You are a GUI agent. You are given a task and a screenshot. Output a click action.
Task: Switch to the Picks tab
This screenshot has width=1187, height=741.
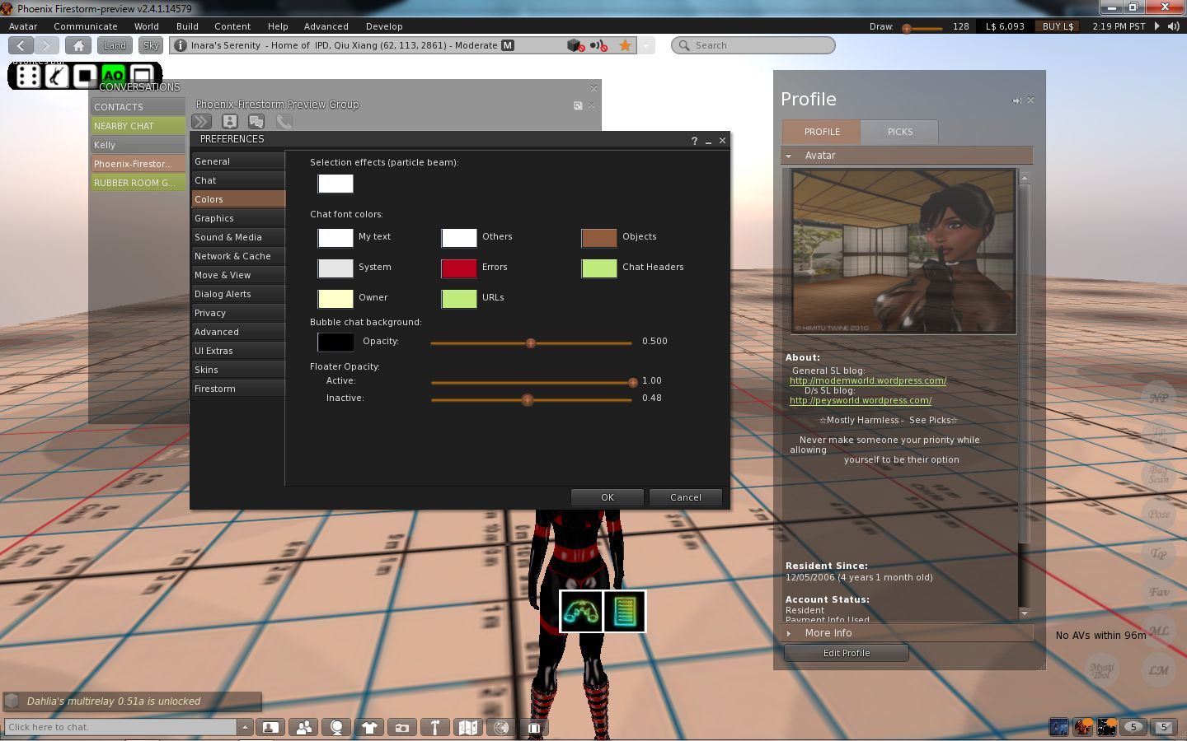899,132
